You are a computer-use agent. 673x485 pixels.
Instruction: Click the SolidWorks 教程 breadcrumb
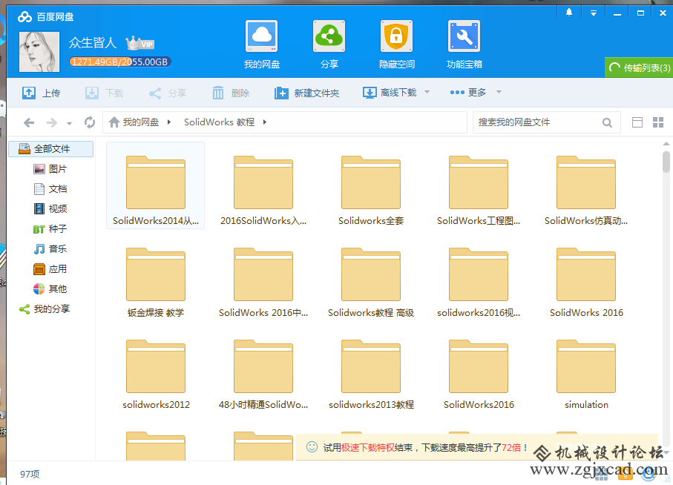click(220, 122)
